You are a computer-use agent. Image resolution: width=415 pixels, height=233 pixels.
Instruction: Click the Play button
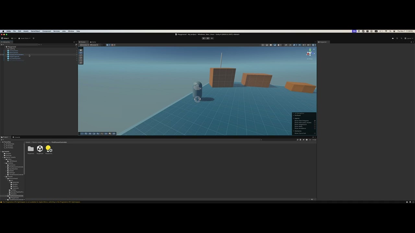click(x=204, y=38)
